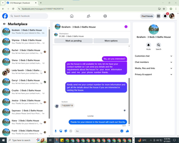Open the $1,300 3 Beds 3 Baths listing link
The height and width of the screenshot is (143, 179).
click(71, 36)
